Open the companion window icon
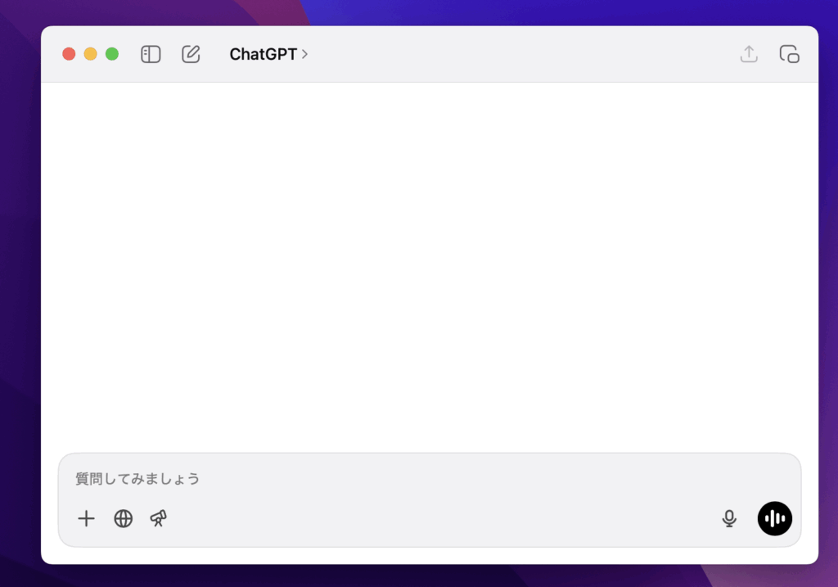Screen dimensions: 838x587 (790, 54)
